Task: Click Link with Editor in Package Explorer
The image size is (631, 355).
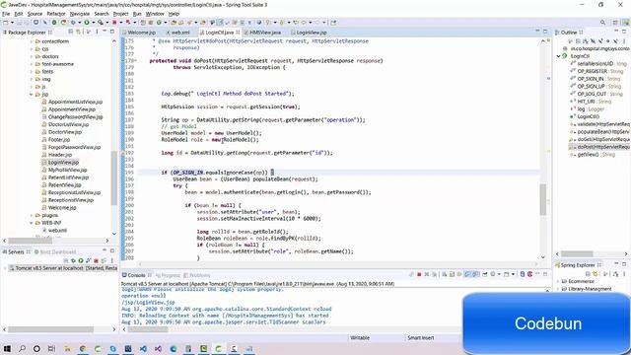Action: (79, 32)
